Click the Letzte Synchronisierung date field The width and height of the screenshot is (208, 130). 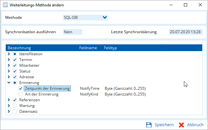pos(186,32)
